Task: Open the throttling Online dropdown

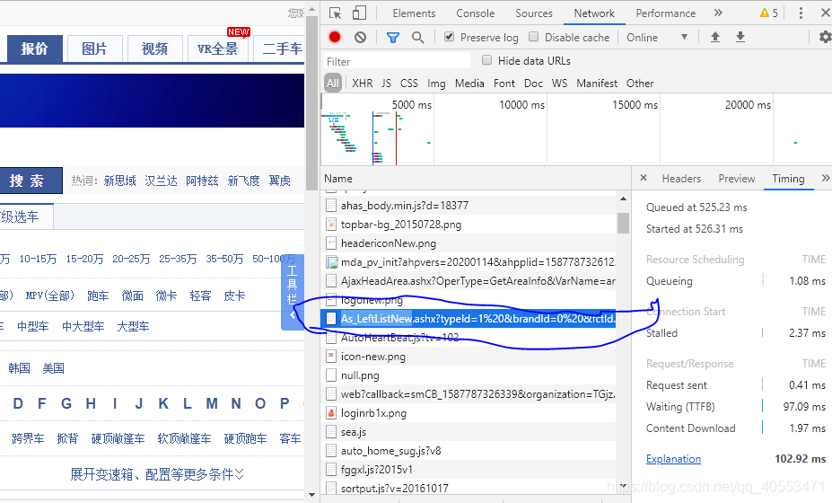Action: 657,37
